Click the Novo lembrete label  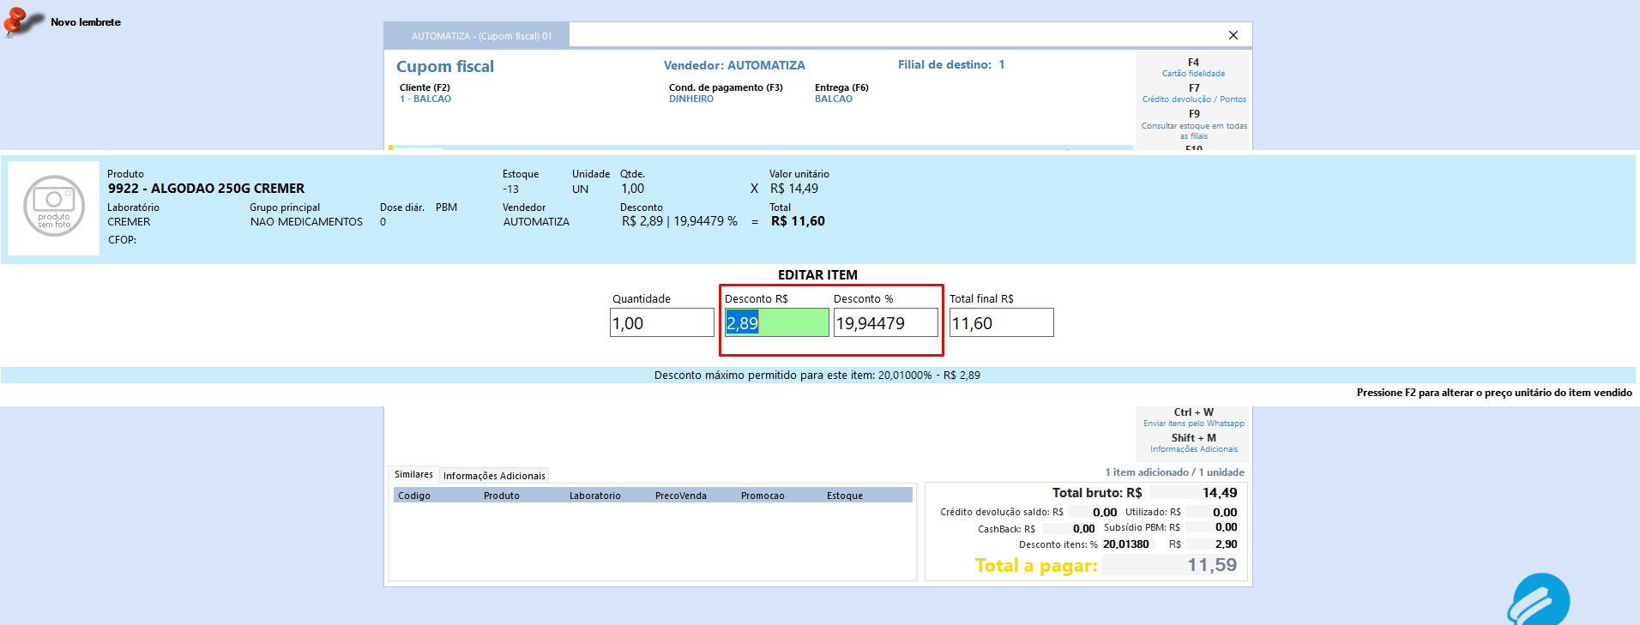(x=86, y=22)
